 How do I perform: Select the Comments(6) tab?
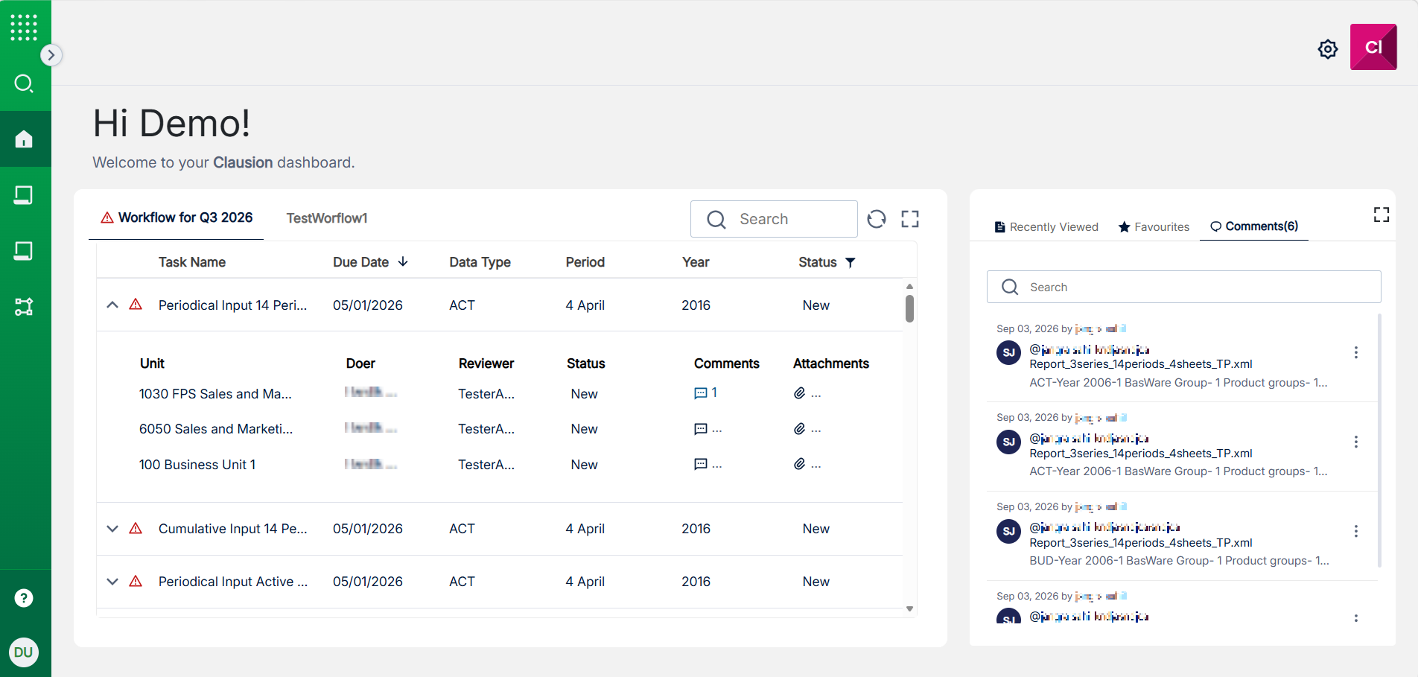pos(1254,226)
